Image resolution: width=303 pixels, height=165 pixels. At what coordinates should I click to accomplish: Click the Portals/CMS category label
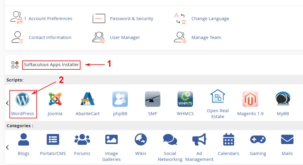(53, 153)
